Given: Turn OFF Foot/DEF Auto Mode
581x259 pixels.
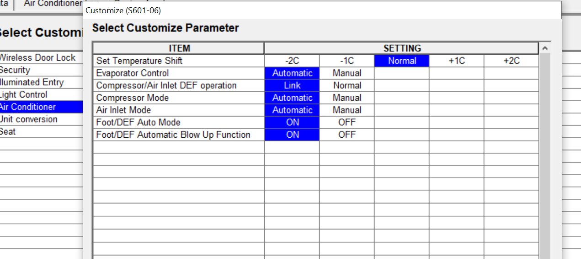Looking at the screenshot, I should click(x=347, y=122).
